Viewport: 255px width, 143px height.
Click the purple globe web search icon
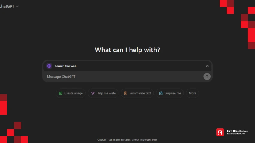[x=49, y=66]
